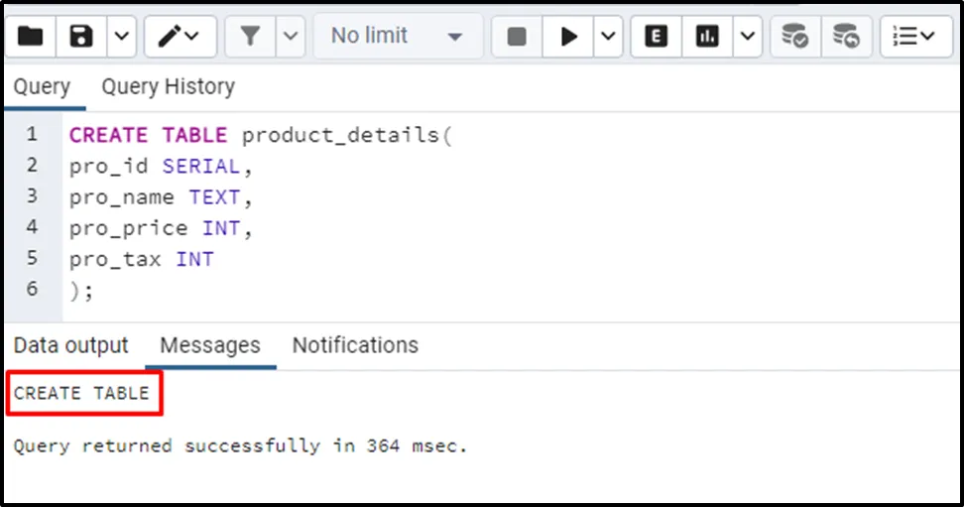
Task: Switch to the Query History tab
Action: coord(168,87)
